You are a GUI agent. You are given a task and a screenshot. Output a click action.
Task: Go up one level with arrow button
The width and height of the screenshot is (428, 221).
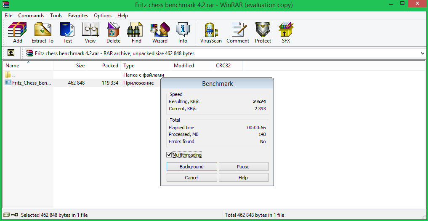tap(11, 53)
